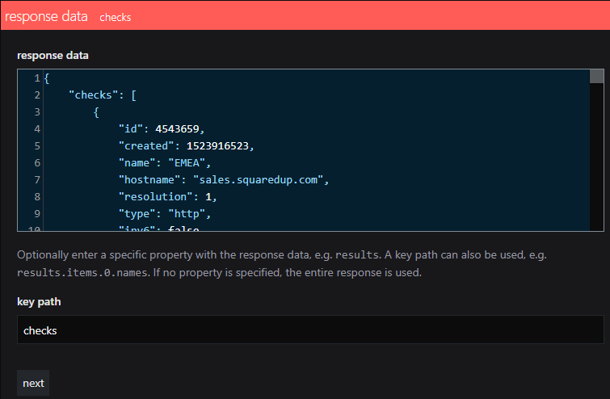
Task: Click the "type": "http" line
Action: tap(165, 214)
